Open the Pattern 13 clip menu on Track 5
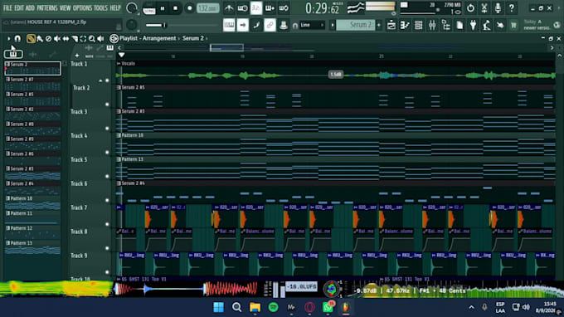Image resolution: width=564 pixels, height=317 pixels. [x=119, y=159]
